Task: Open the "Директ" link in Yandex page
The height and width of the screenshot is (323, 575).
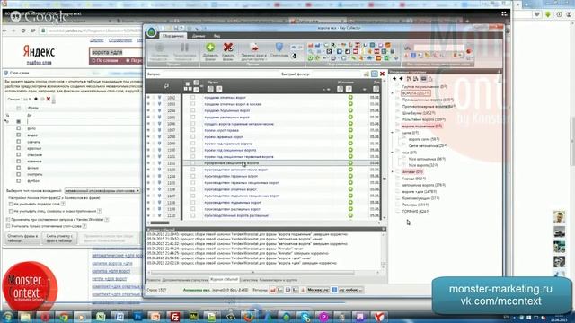Action: (97, 40)
